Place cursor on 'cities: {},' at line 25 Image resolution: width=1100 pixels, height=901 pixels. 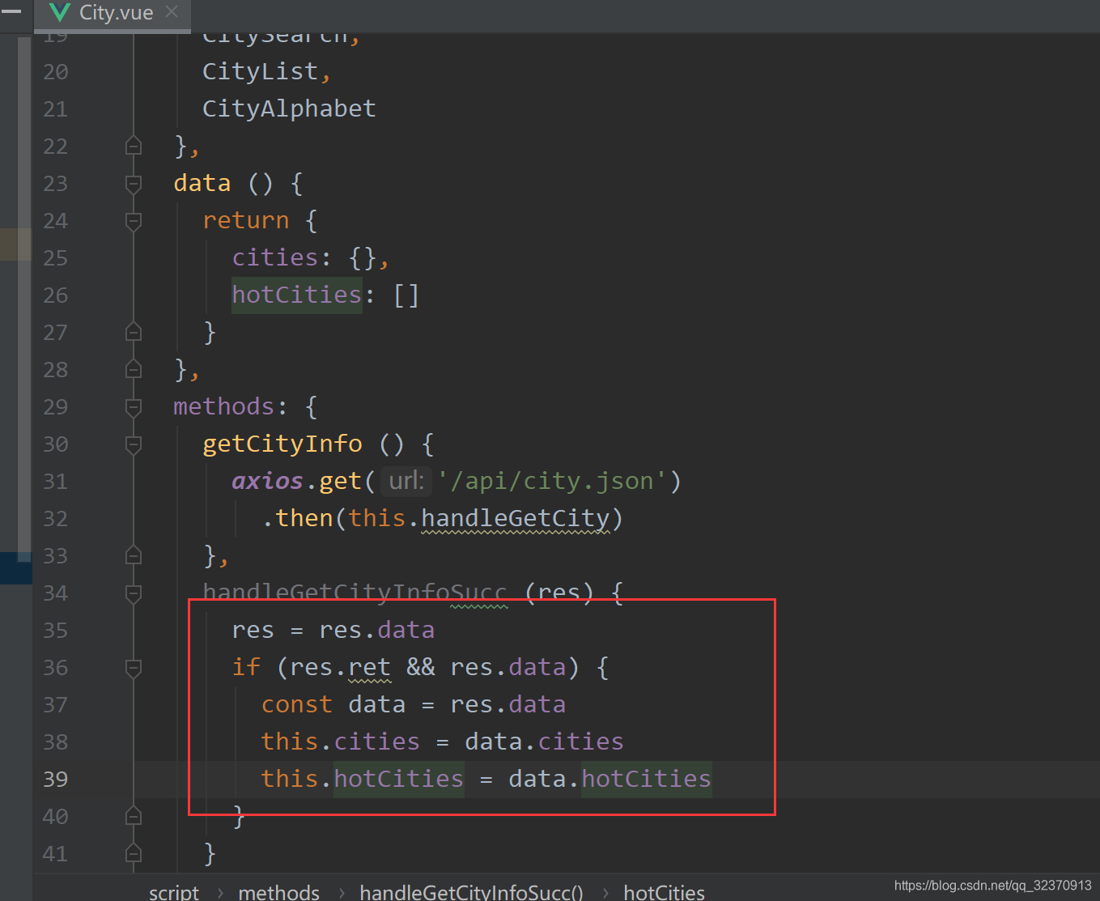(x=311, y=257)
